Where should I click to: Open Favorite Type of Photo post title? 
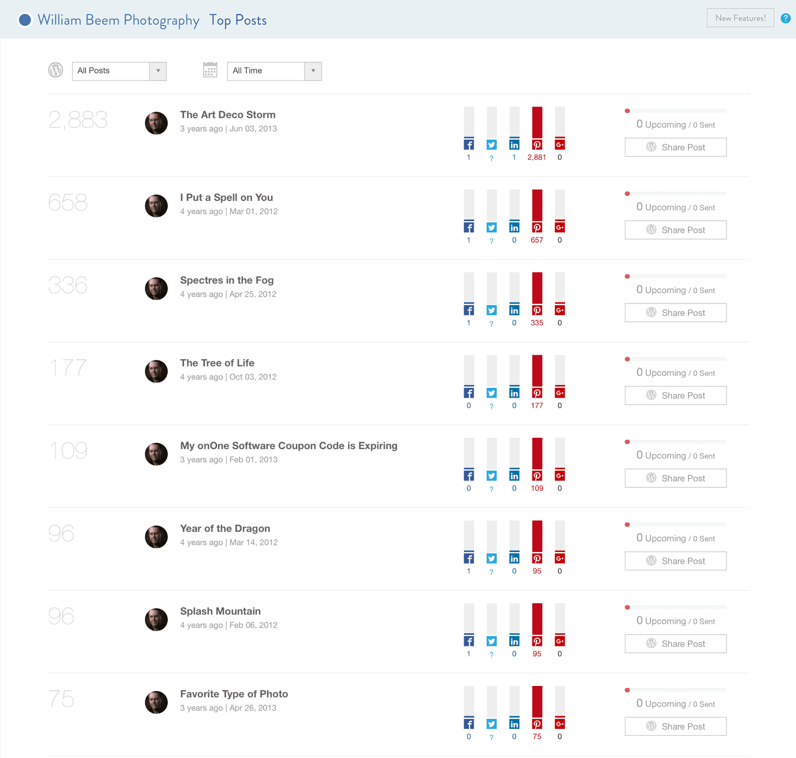click(234, 694)
